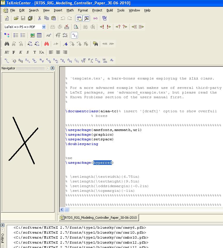Open the Insert menu
Image resolution: width=223 pixels, height=248 pixels.
coord(58,10)
